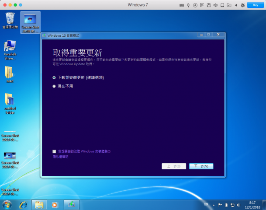This screenshot has height=210, width=266.
Task: Click the power battery tray icon
Action: tap(226, 205)
